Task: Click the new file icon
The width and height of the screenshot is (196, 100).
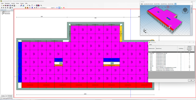Action: [x=2, y=5]
